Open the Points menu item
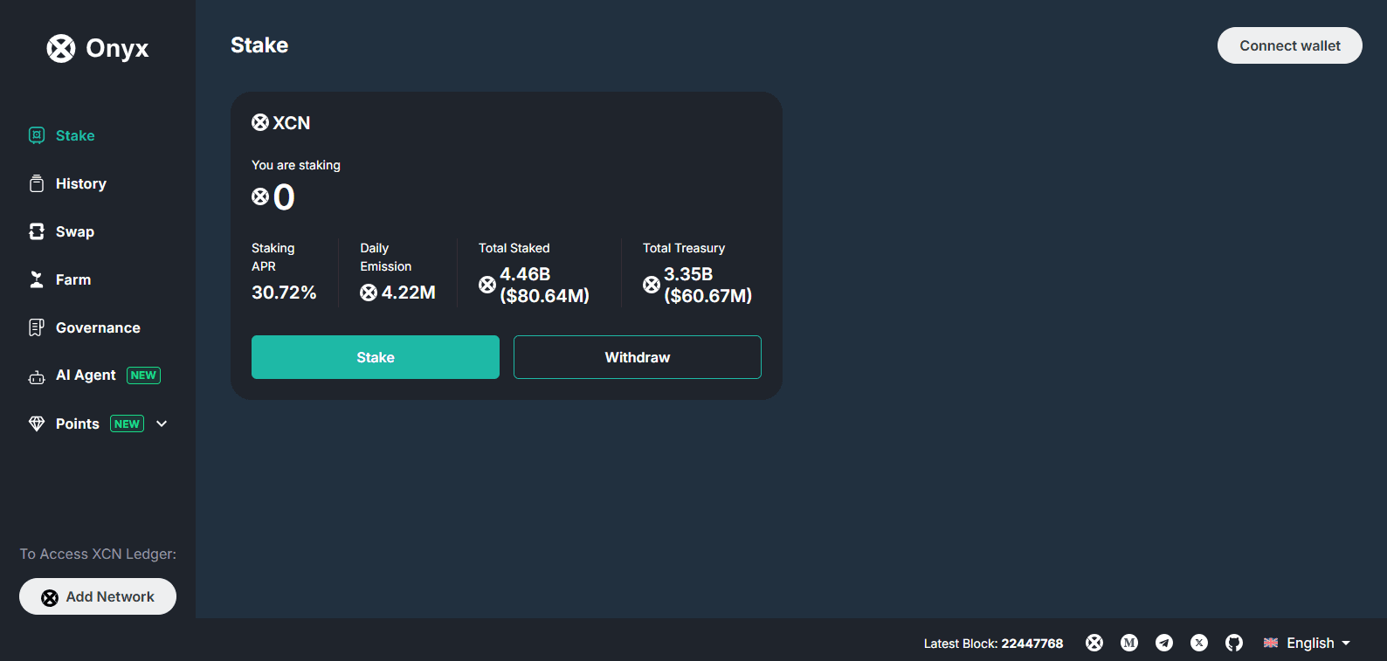 (77, 423)
